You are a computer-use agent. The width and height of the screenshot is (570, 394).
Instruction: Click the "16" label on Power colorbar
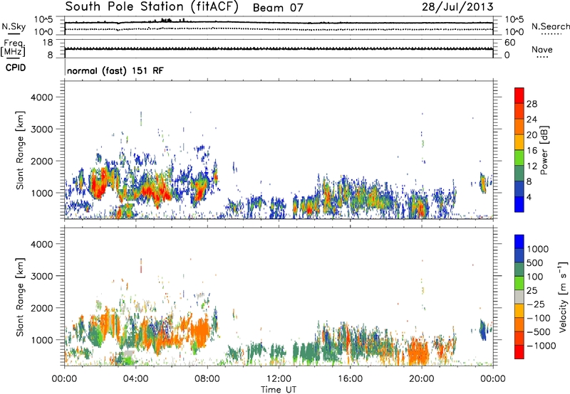532,151
